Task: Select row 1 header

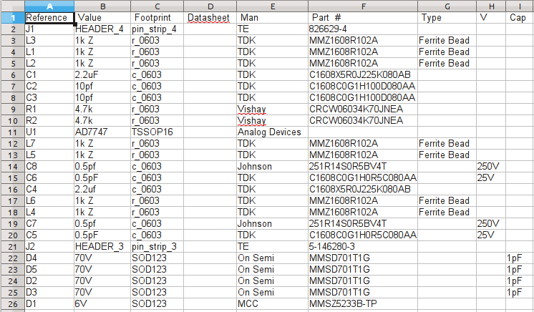Action: tap(12, 18)
